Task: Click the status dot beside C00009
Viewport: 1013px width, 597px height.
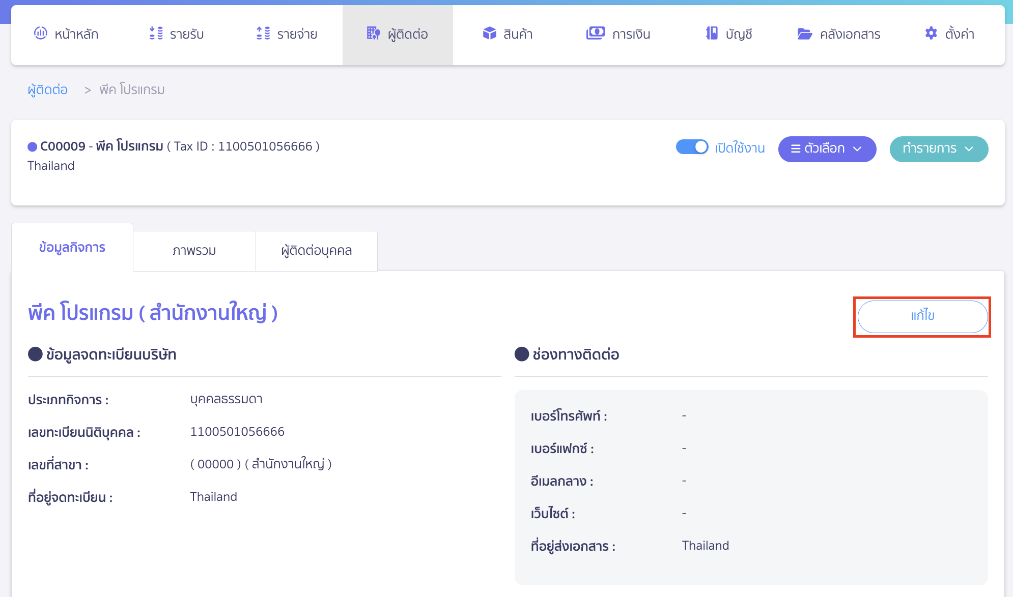Action: click(32, 146)
